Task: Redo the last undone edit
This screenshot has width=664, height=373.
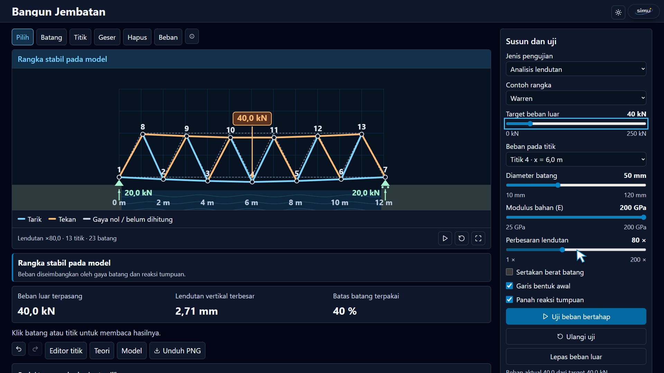Action: [35, 349]
